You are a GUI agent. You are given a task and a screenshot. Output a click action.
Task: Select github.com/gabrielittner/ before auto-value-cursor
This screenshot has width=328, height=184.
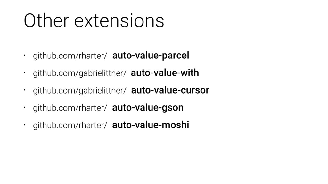point(80,91)
